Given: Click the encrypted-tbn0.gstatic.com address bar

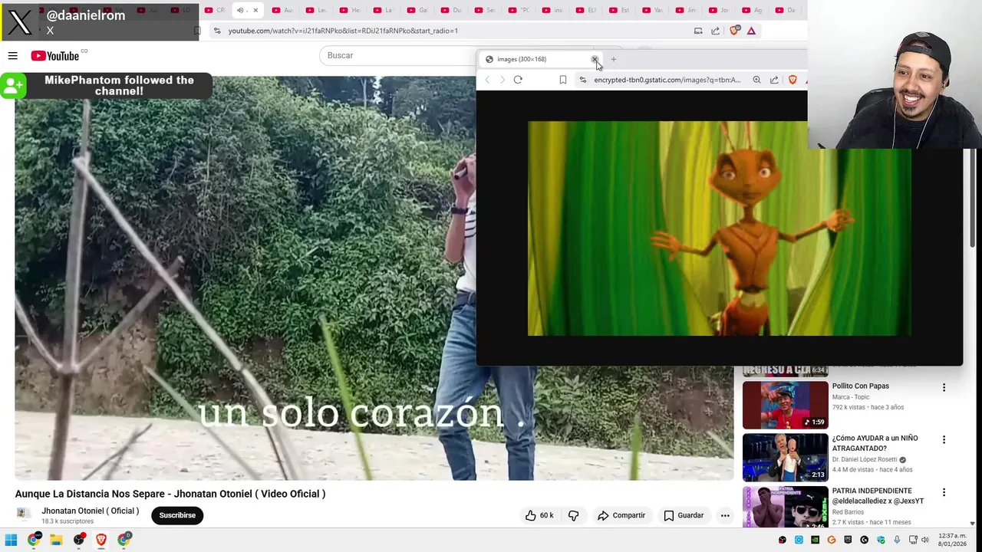Looking at the screenshot, I should pos(667,80).
